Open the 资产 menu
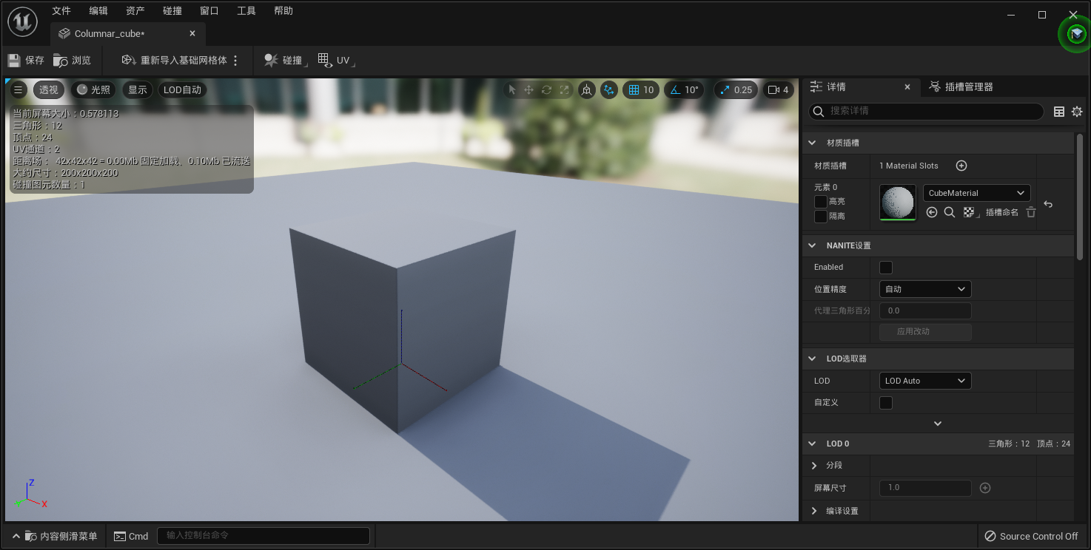1091x550 pixels. tap(135, 11)
